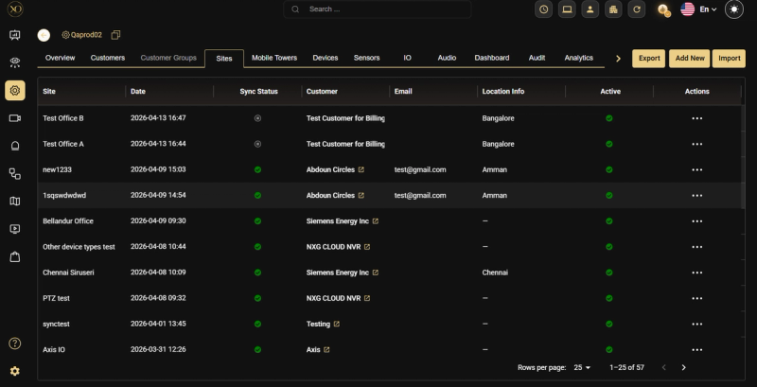Select the 'Axis IO' site name
The height and width of the screenshot is (387, 757).
pos(54,349)
